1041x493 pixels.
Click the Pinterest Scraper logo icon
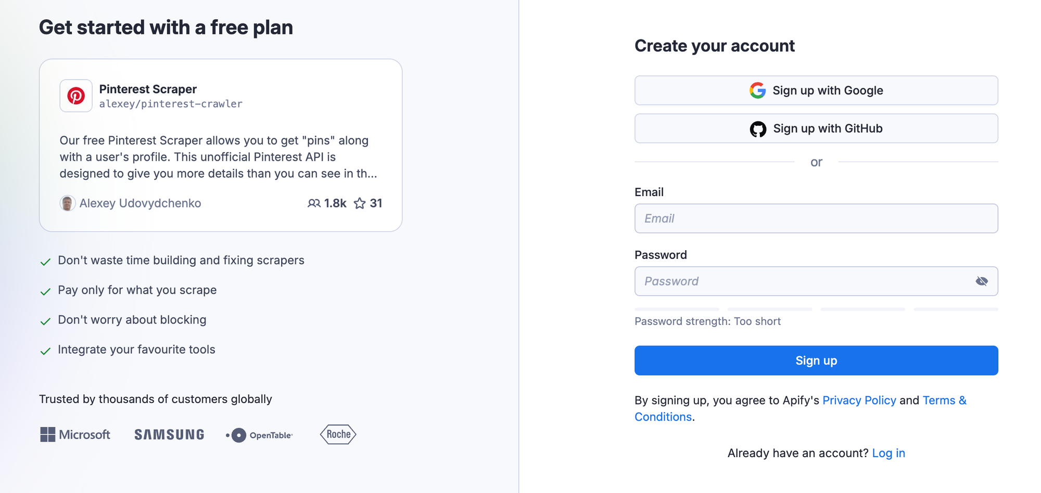click(x=76, y=95)
